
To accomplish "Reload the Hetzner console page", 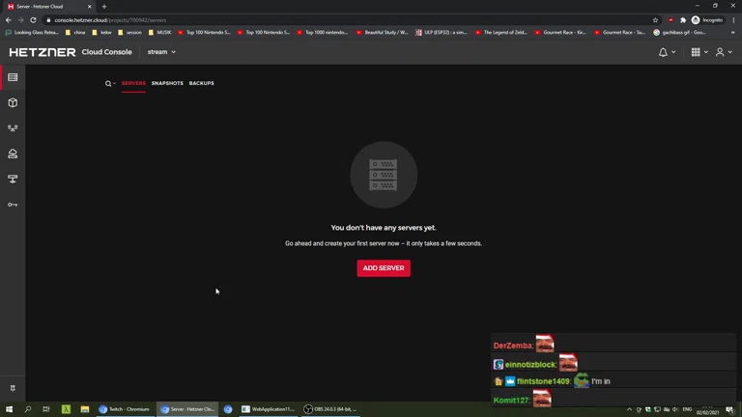I will (33, 19).
